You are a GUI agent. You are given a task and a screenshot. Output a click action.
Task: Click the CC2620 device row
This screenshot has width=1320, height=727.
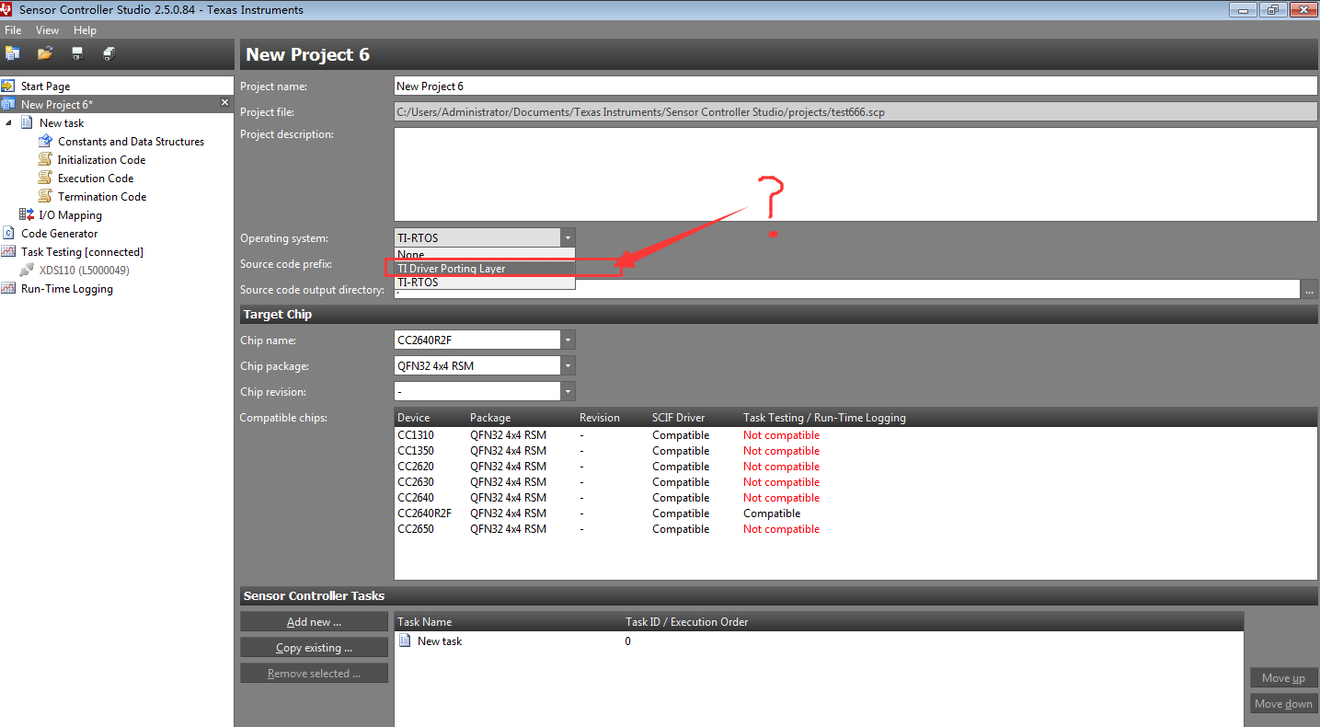(x=855, y=467)
